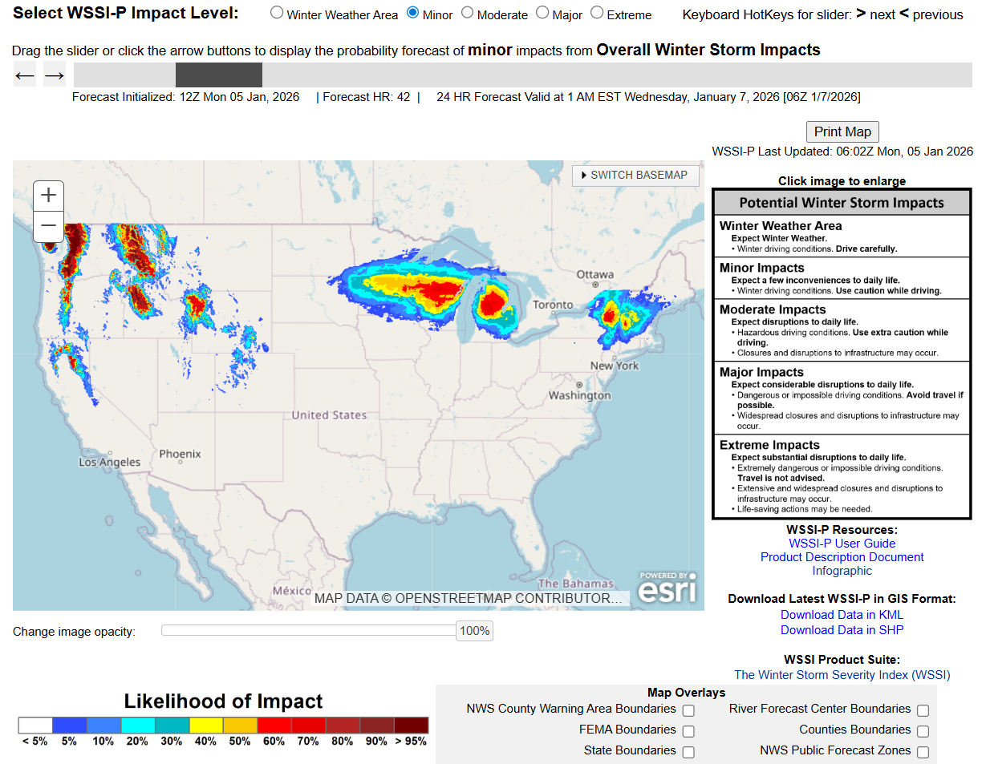
Task: Show Counties Boundaries on the map
Action: 922,730
